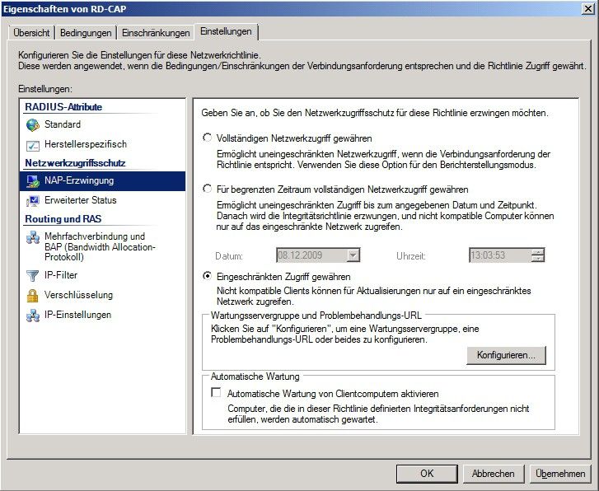This screenshot has height=491, width=599.
Task: Click the Standard globe icon
Action: tap(33, 125)
